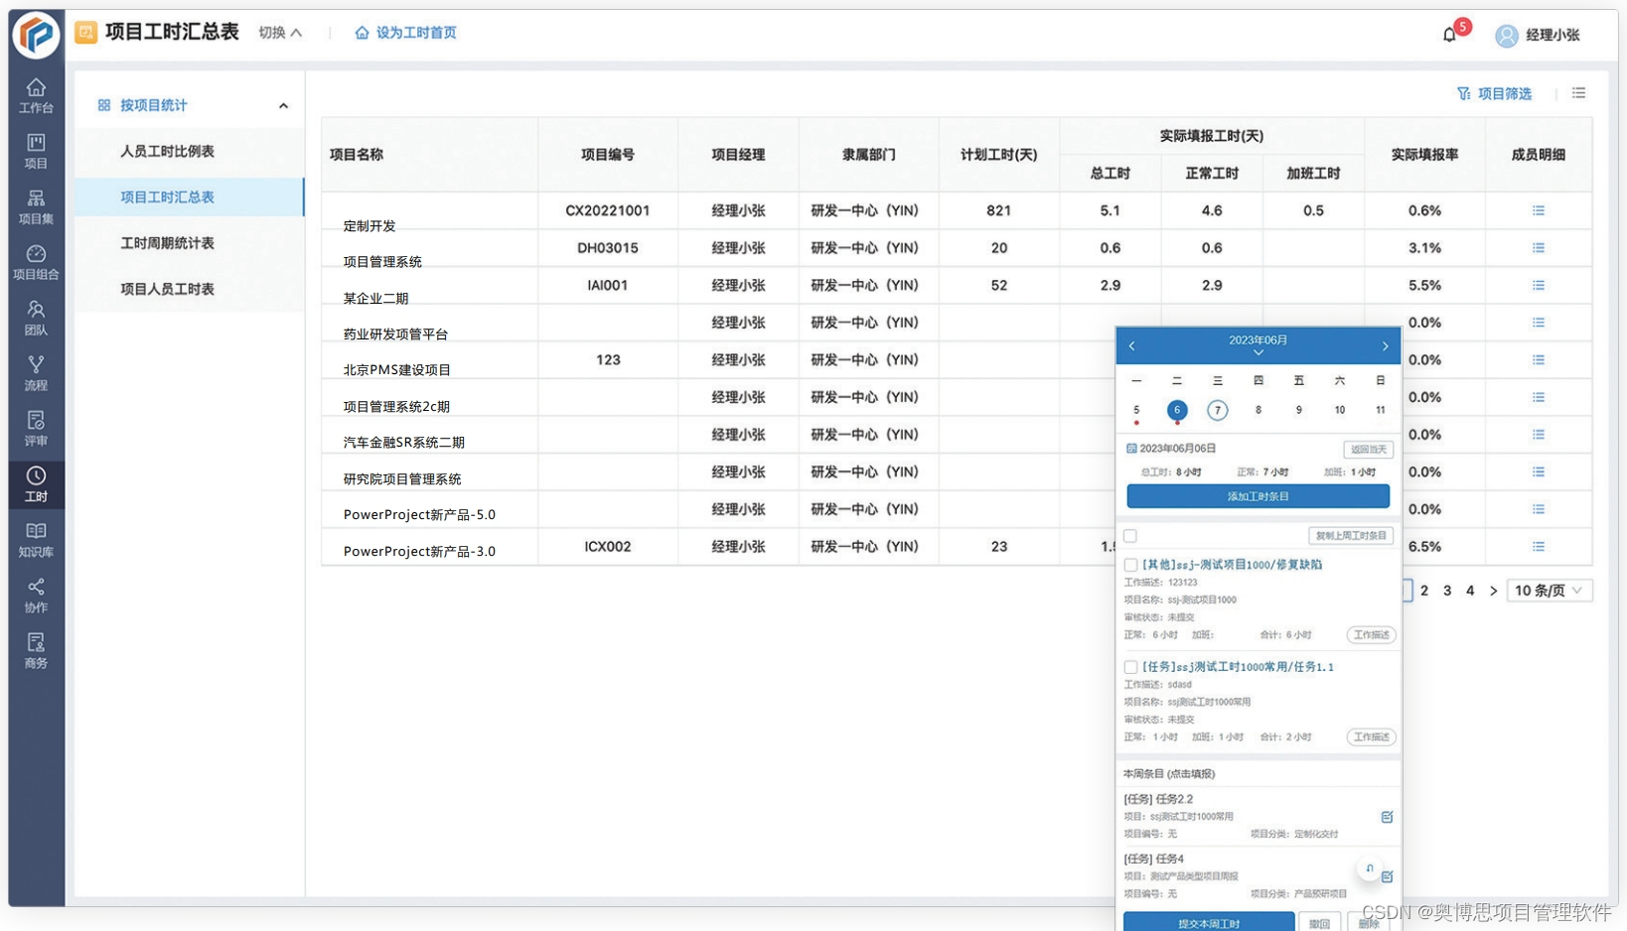The image size is (1627, 931).
Task: Click the notification bell icon
Action: click(1450, 35)
